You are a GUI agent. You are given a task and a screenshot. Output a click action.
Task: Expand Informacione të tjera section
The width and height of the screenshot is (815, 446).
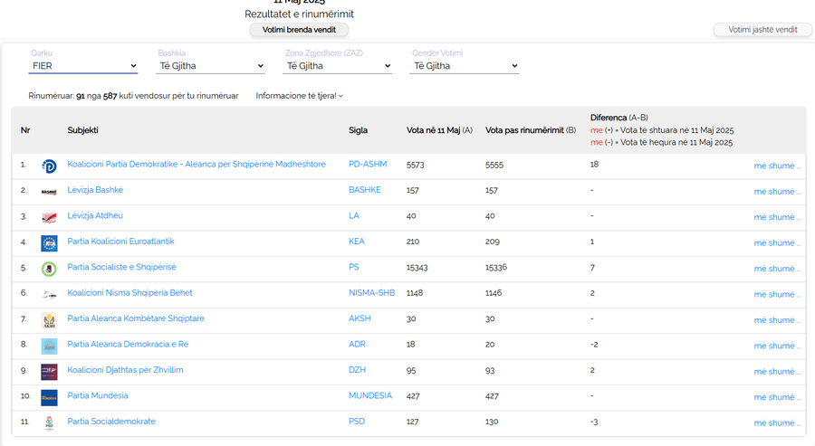tap(299, 96)
